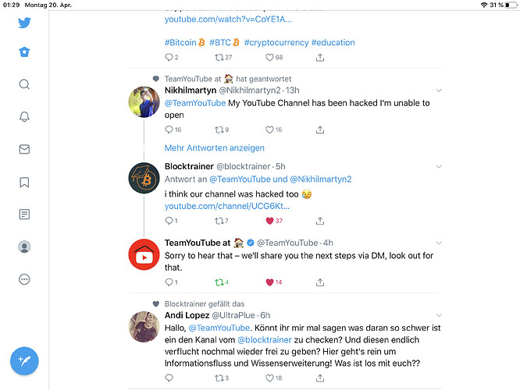Open dropdown arrow on Andi Lopez's tweet

point(439,315)
